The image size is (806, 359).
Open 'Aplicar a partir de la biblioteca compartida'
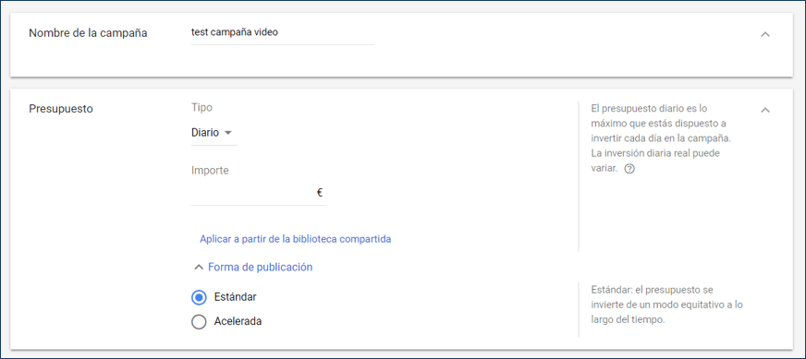296,239
